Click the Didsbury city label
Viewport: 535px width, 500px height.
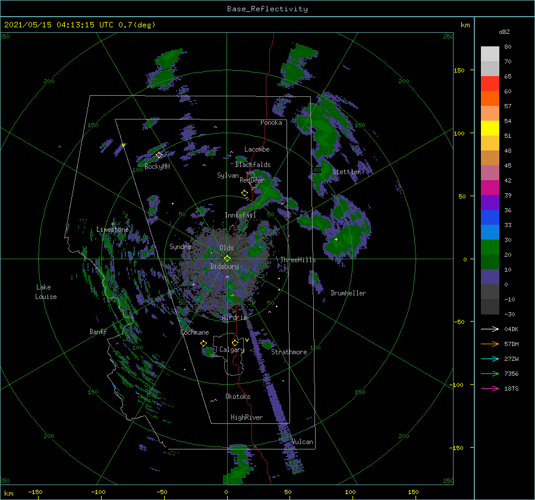(x=224, y=266)
